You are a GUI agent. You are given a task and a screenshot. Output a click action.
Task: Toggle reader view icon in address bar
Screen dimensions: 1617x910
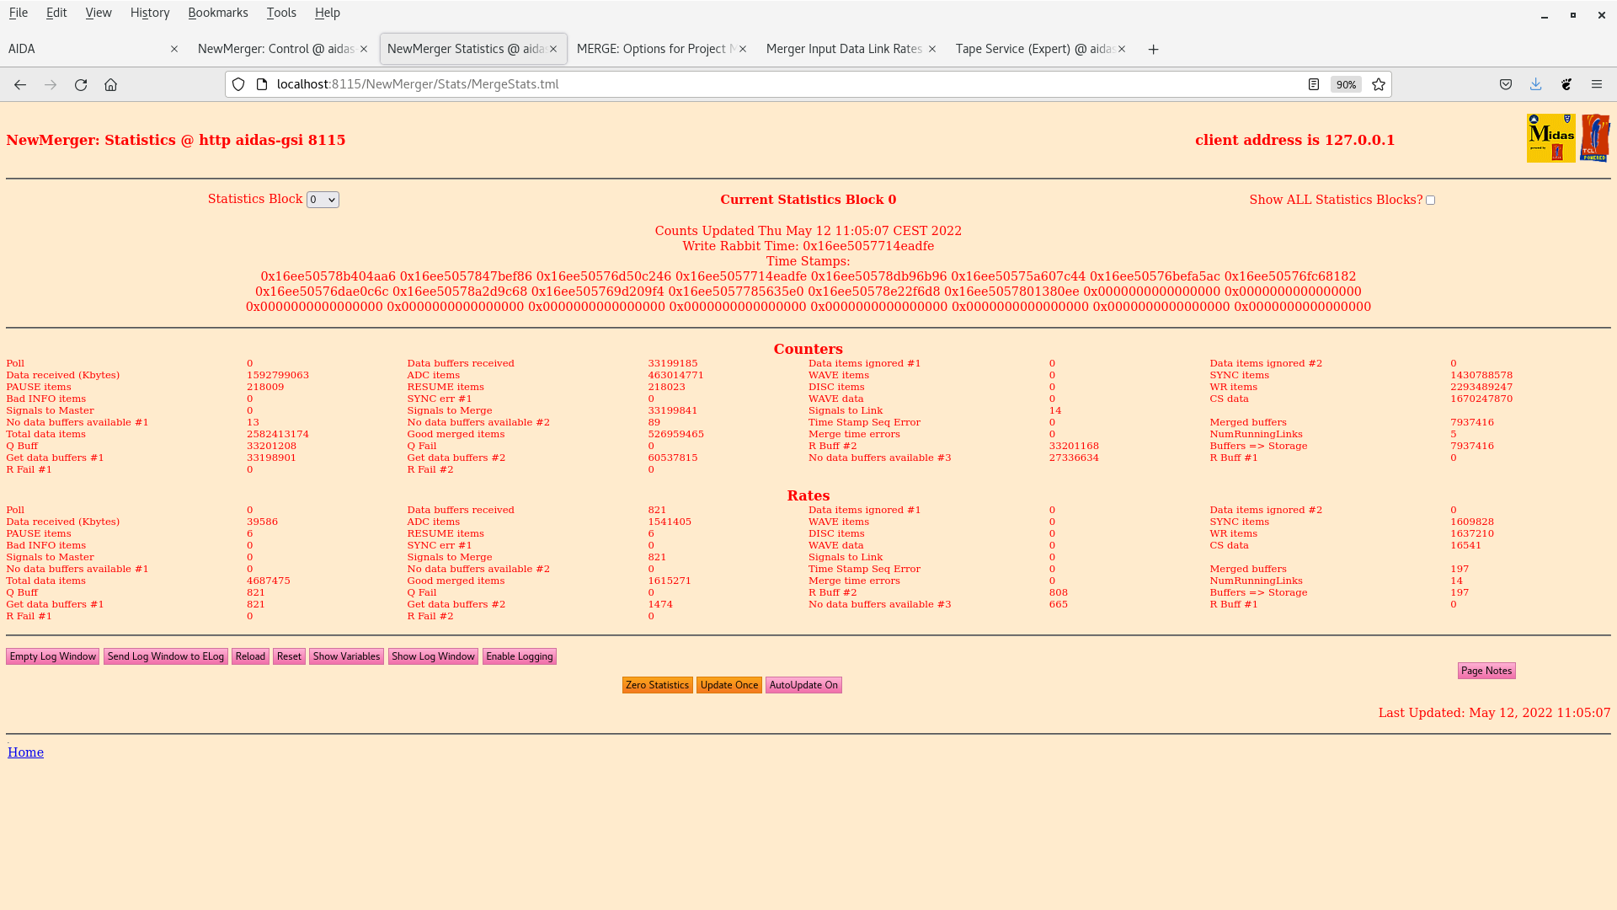tap(1313, 84)
